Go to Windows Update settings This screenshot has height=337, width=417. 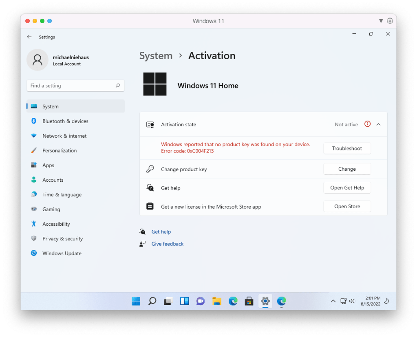[62, 253]
